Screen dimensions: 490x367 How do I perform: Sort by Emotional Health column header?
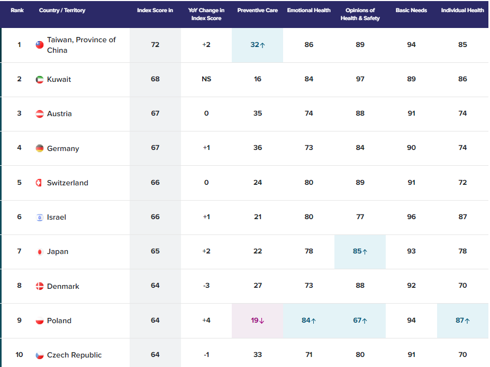pos(308,11)
